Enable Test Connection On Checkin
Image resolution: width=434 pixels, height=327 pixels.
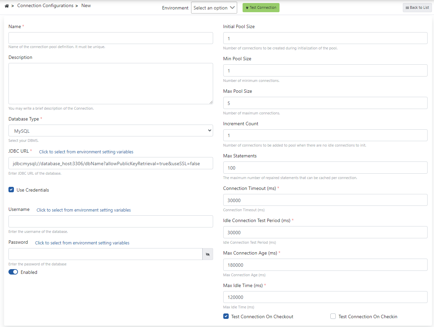coord(333,317)
